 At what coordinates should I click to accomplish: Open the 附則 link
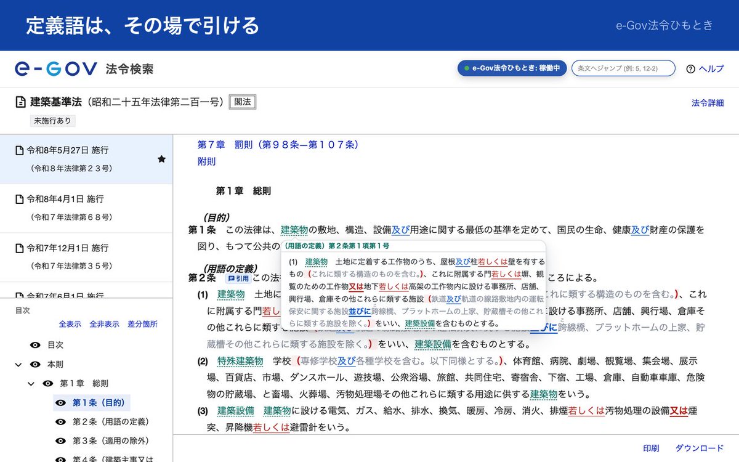coord(206,161)
